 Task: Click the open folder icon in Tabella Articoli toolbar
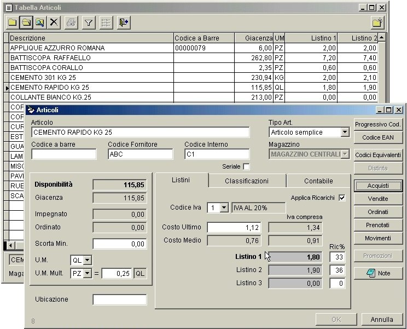26,22
